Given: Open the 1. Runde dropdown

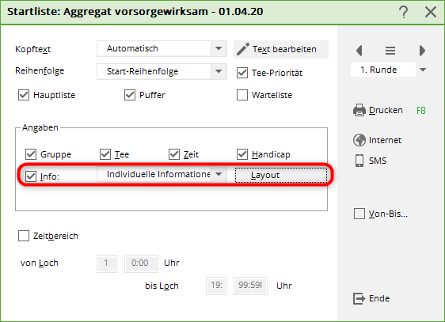Looking at the screenshot, I should click(x=423, y=70).
